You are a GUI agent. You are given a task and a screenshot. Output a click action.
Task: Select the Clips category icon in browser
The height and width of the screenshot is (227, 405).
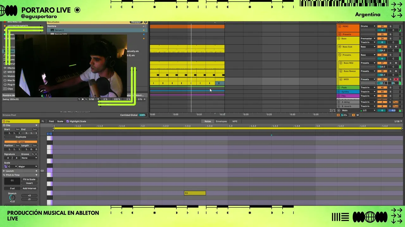click(x=5, y=89)
